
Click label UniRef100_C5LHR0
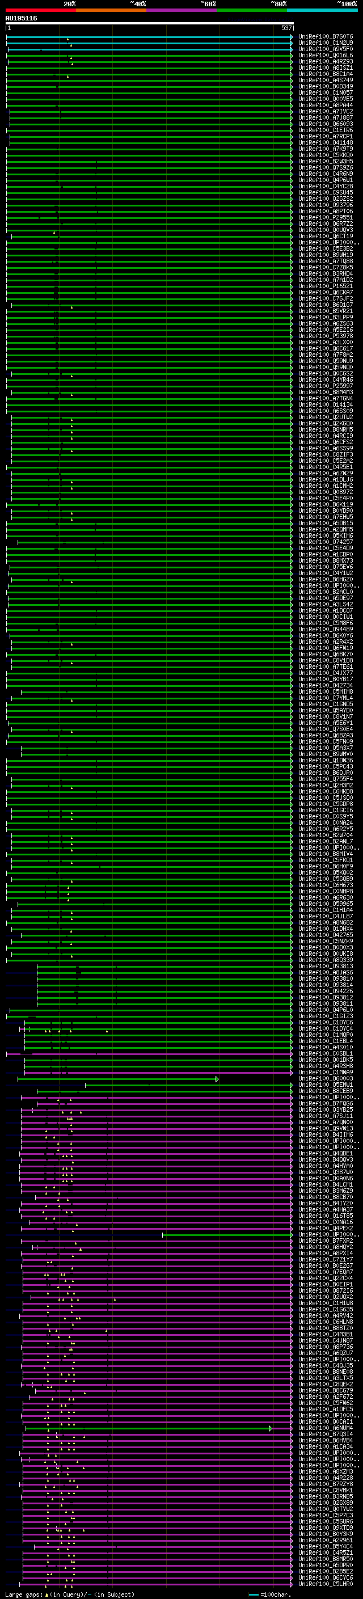click(326, 1584)
